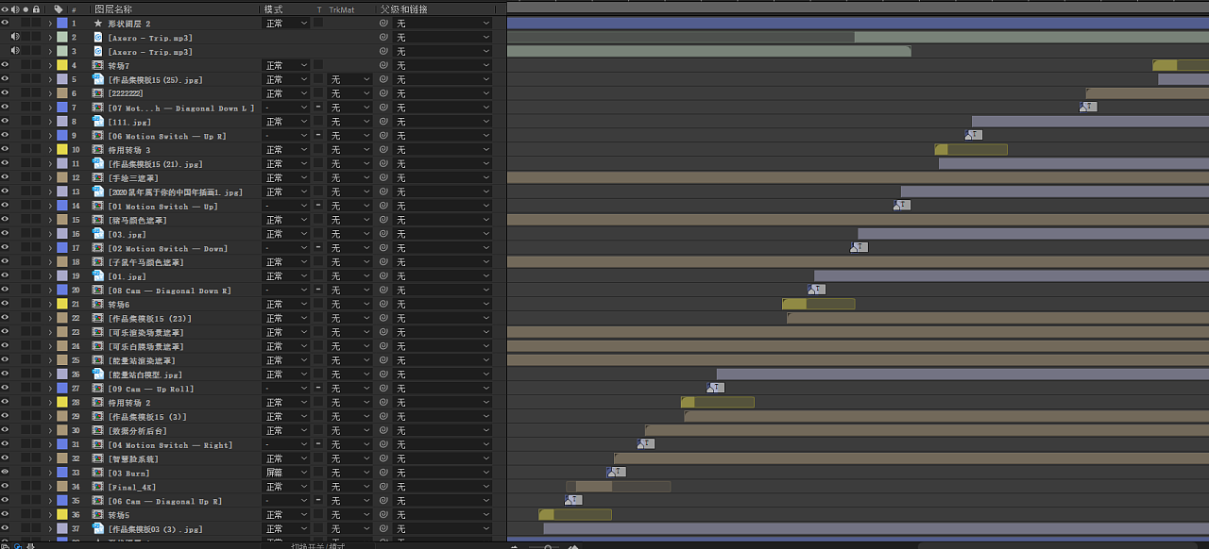Click the composition icon of 转场7
The width and height of the screenshot is (1209, 549).
pos(98,66)
